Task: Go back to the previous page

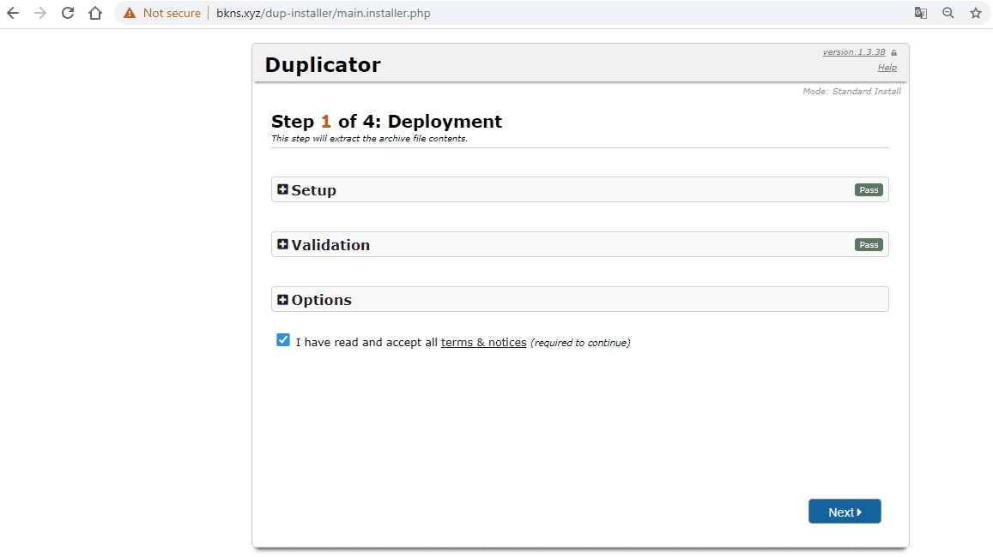Action: pyautogui.click(x=13, y=13)
